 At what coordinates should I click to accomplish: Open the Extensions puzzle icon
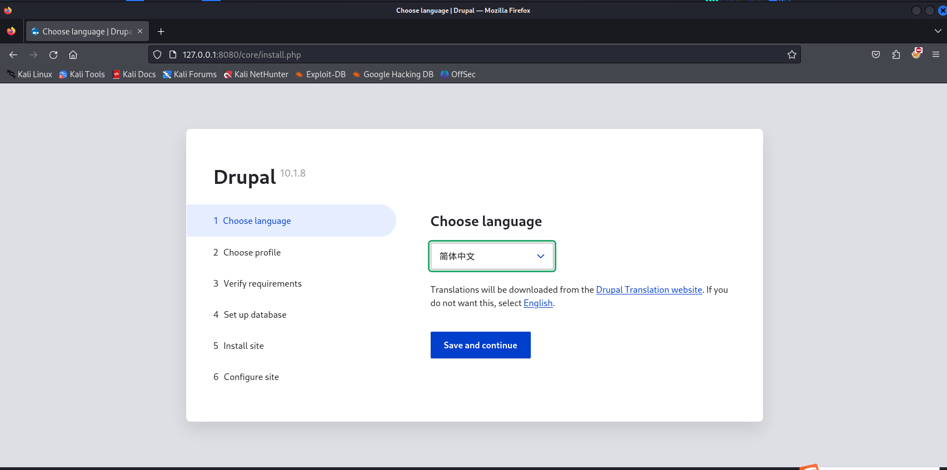click(x=896, y=54)
